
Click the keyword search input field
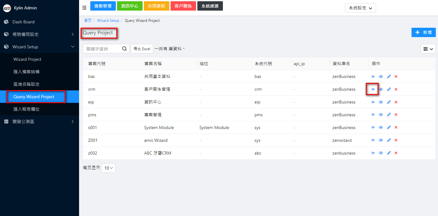102,49
